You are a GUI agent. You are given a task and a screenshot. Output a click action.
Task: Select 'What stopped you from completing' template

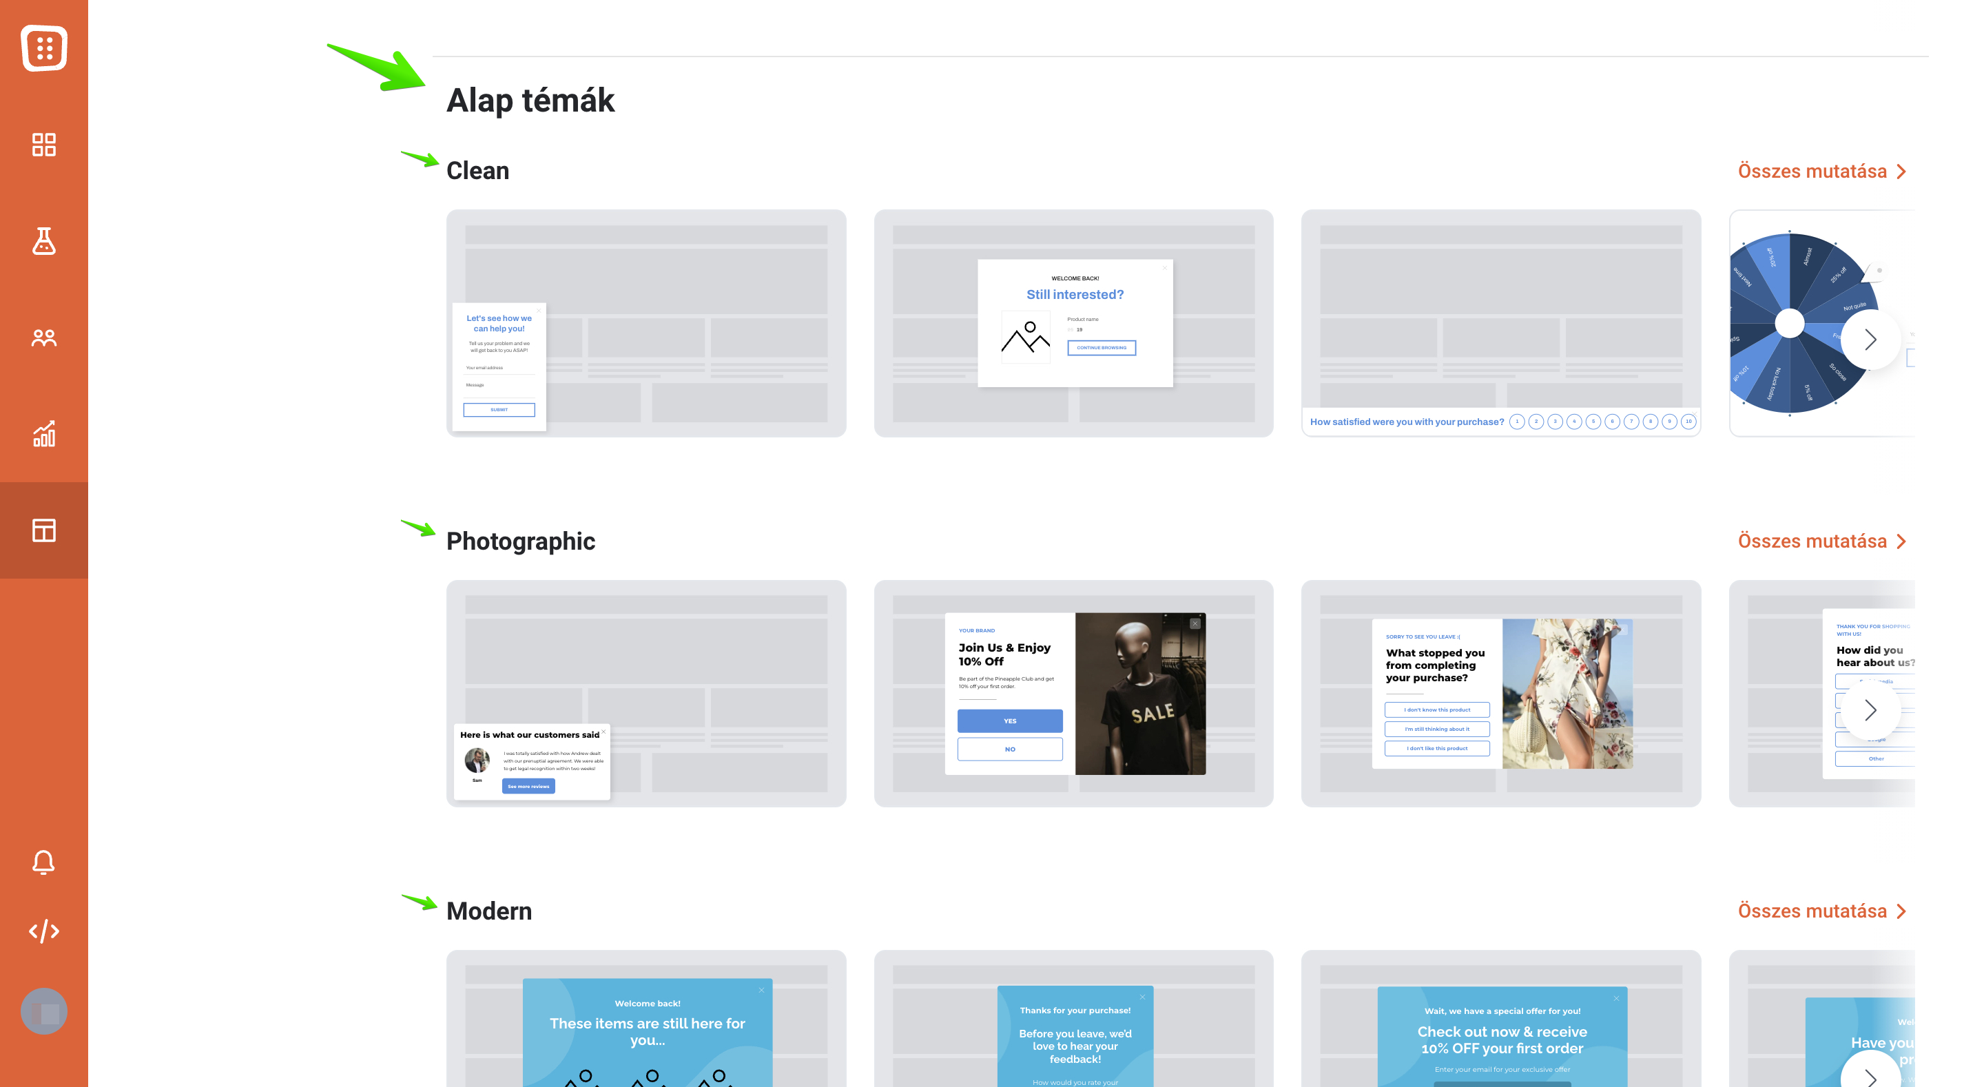(x=1501, y=694)
